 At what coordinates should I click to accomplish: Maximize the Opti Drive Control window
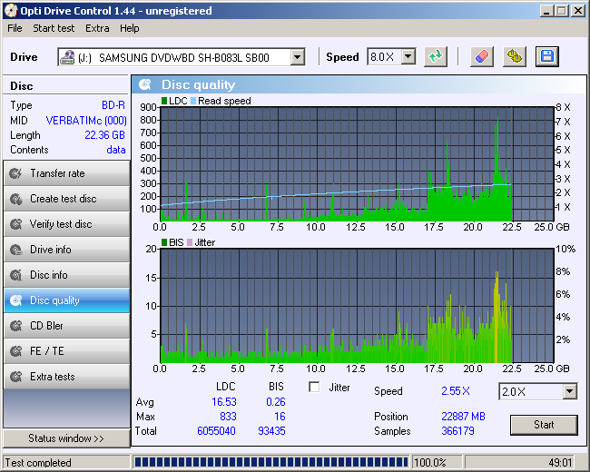[x=561, y=11]
